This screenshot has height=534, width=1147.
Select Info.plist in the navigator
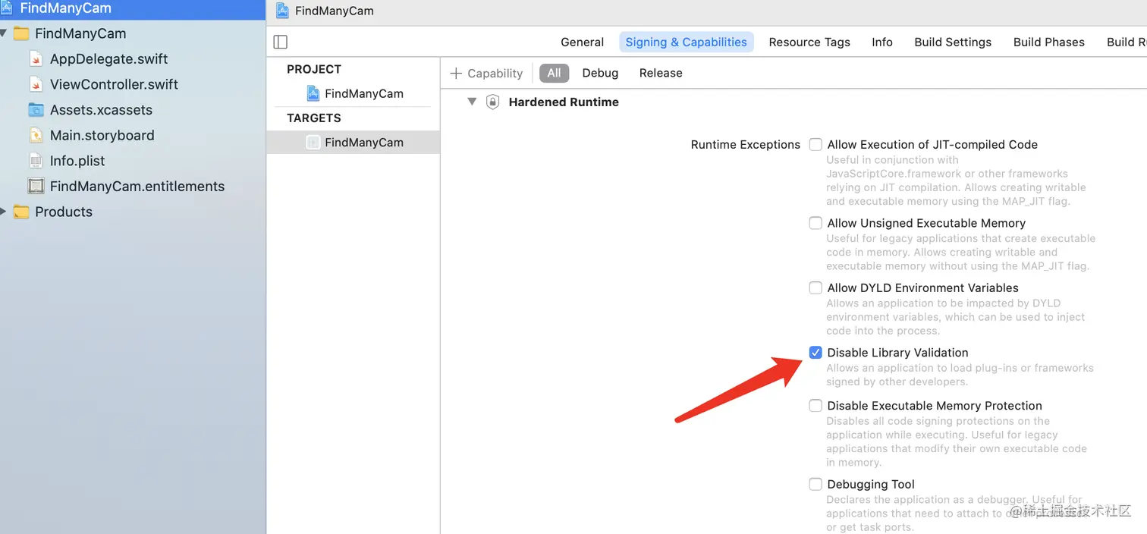point(77,161)
